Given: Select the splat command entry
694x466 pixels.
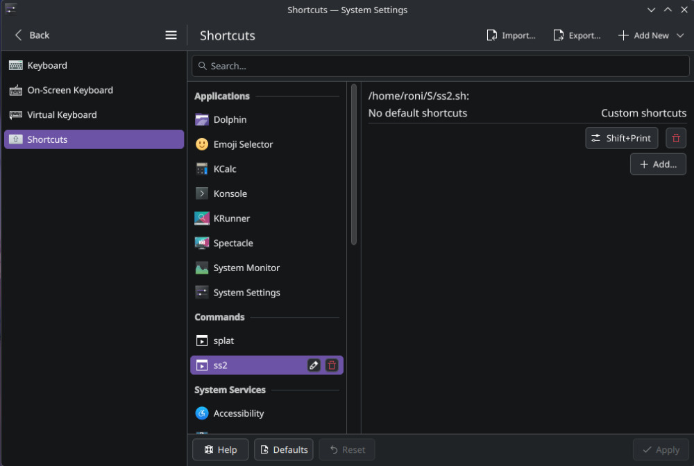Looking at the screenshot, I should click(267, 340).
